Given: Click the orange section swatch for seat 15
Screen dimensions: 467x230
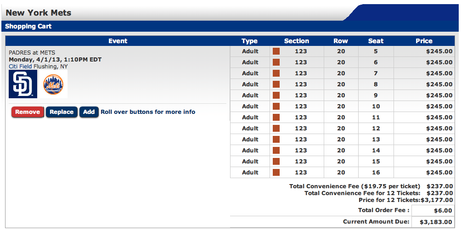Looking at the screenshot, I should click(276, 162).
